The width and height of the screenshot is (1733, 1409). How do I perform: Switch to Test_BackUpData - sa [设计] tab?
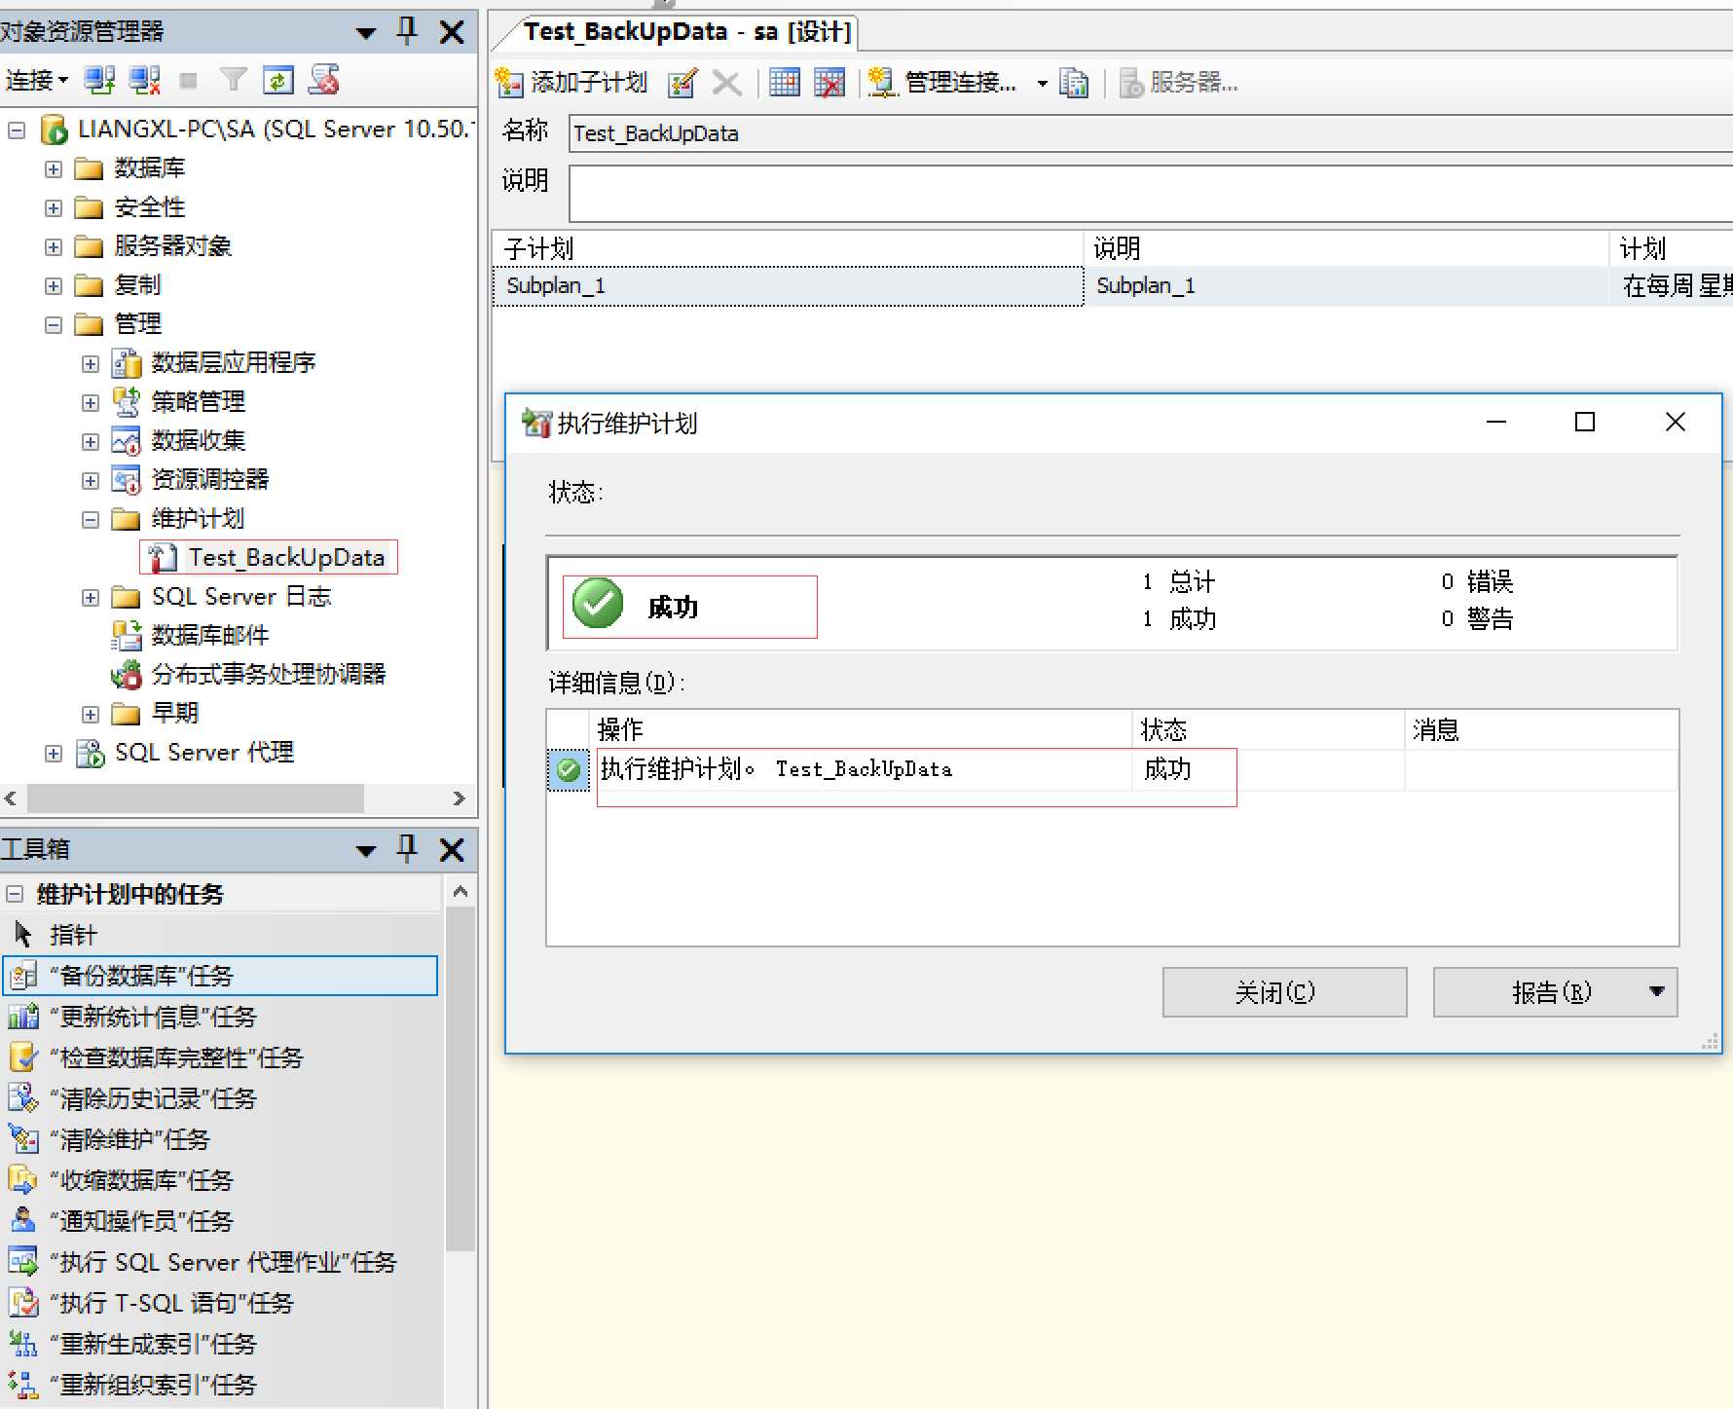coord(687,32)
